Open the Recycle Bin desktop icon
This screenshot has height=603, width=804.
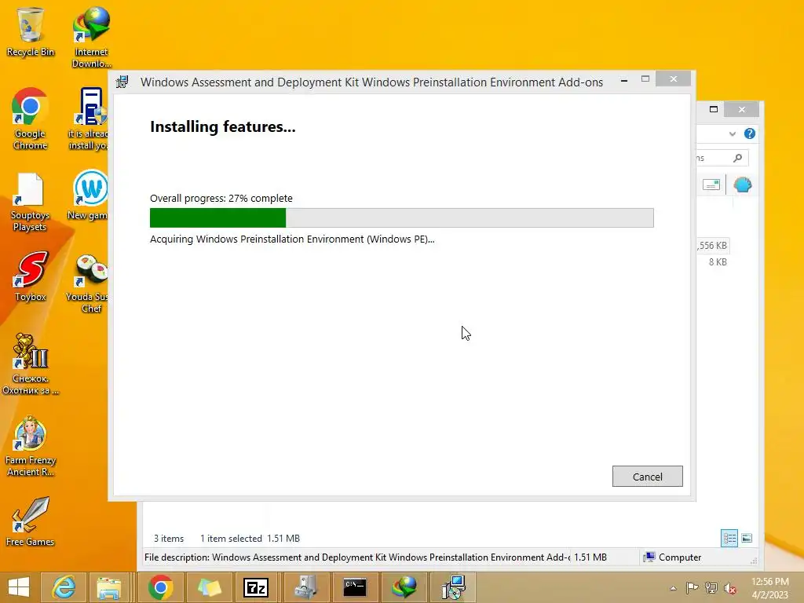(31, 31)
